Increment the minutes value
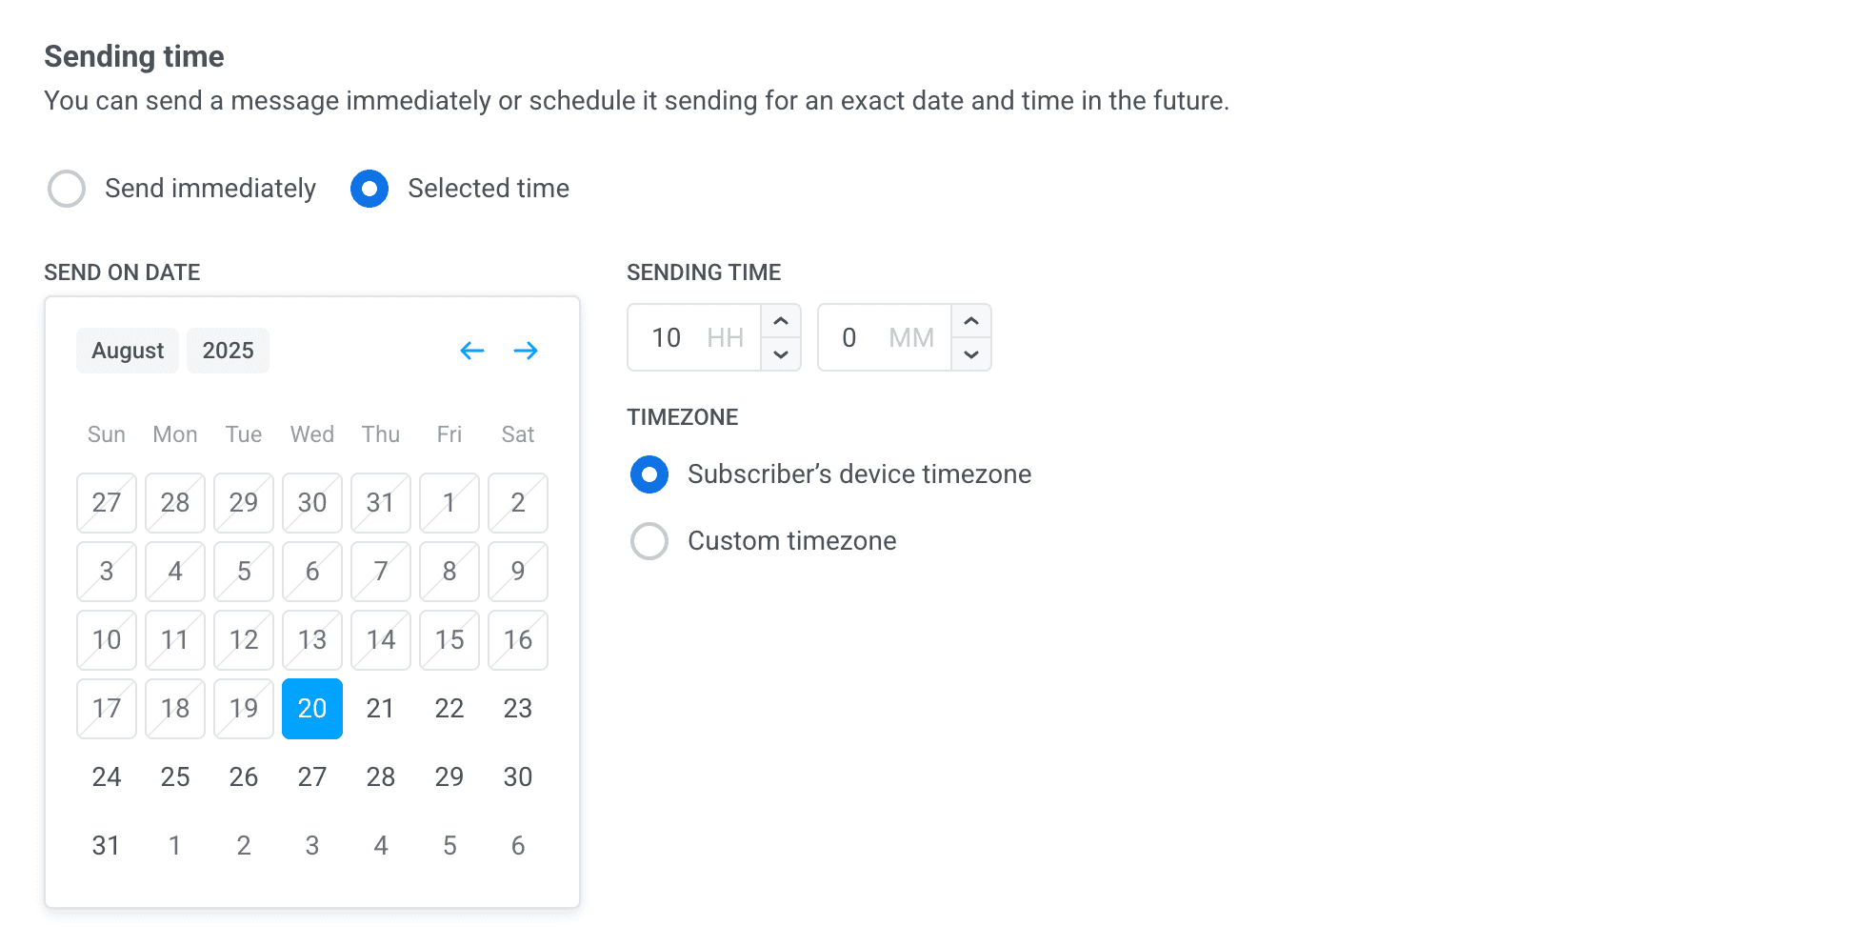The width and height of the screenshot is (1857, 947). coord(971,320)
